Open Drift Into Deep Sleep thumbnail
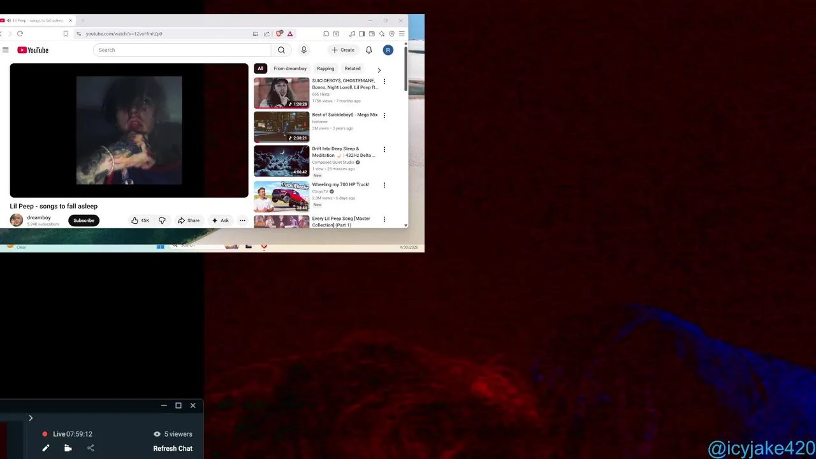This screenshot has height=459, width=816. tap(281, 161)
